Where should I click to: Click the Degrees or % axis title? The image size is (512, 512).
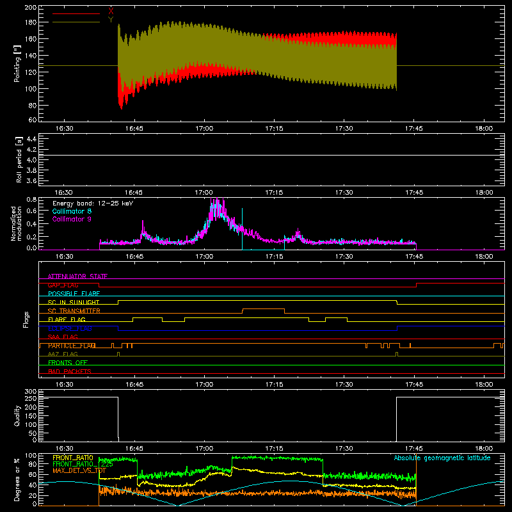click(17, 479)
